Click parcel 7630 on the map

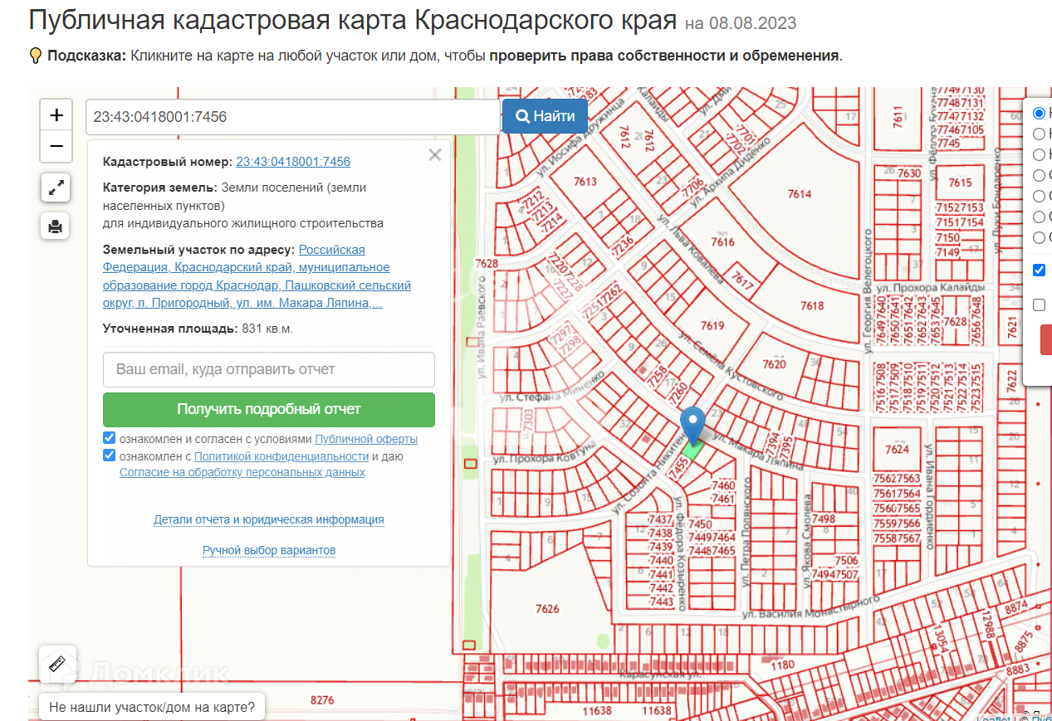tap(909, 173)
